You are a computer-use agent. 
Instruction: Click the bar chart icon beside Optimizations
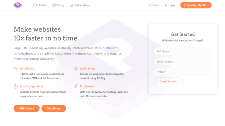coord(71,5)
